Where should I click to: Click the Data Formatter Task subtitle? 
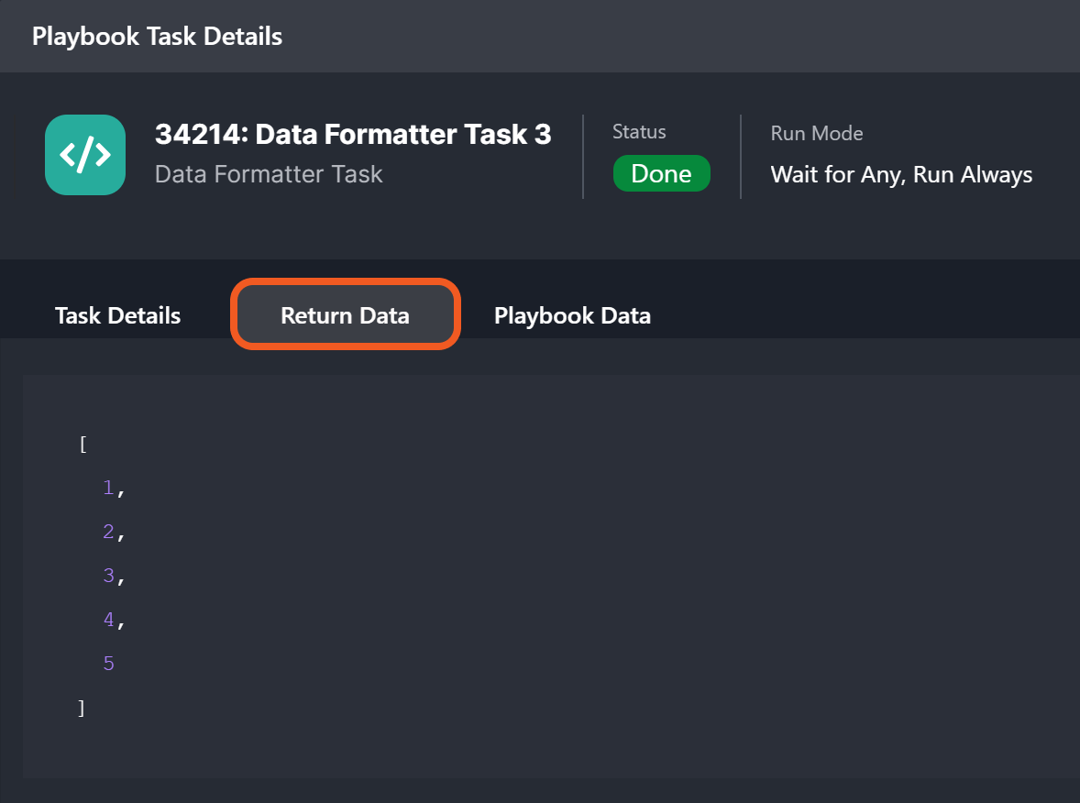(269, 174)
